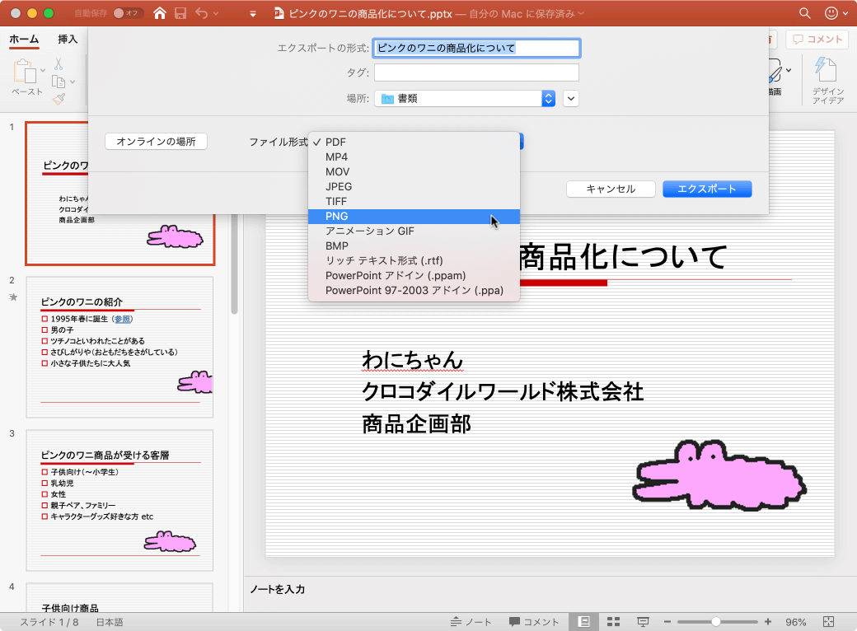Toggle the ノート notes pane in status bar
The width and height of the screenshot is (857, 631).
click(x=471, y=621)
